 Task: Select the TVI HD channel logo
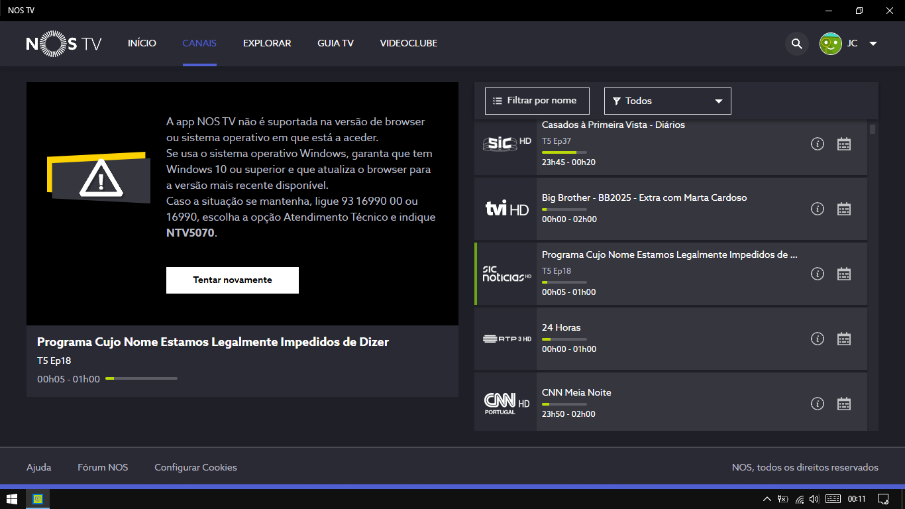[x=507, y=209]
